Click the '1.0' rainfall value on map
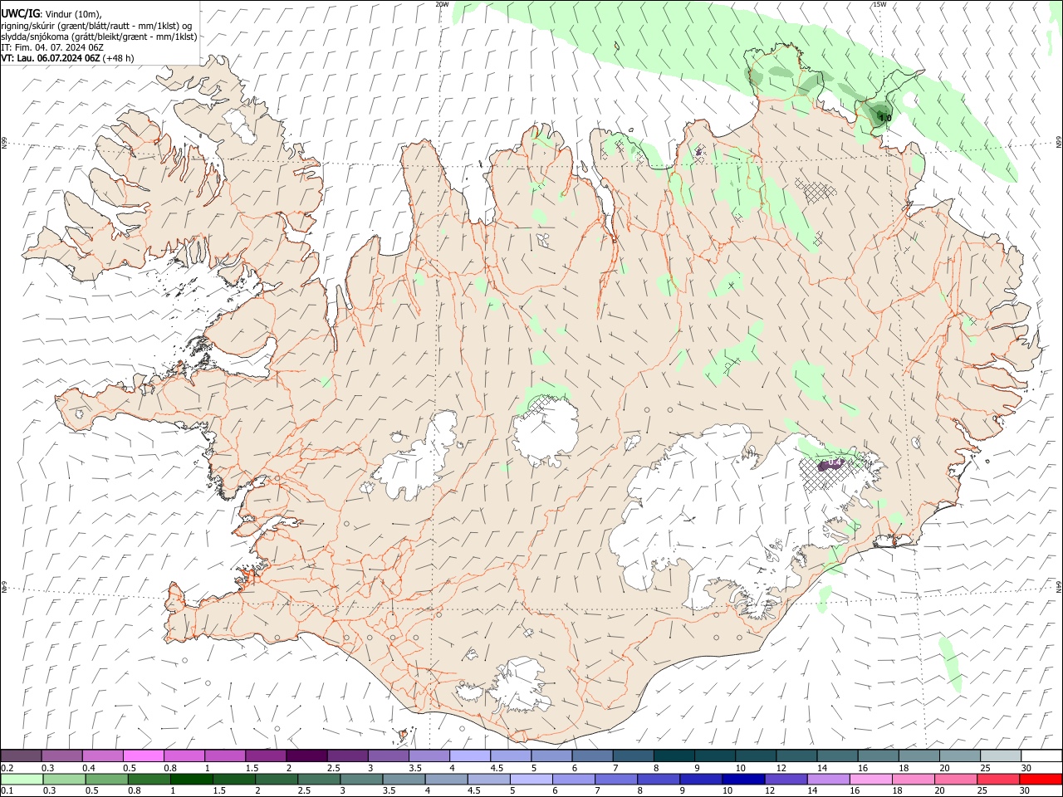The image size is (1063, 797). pyautogui.click(x=885, y=119)
